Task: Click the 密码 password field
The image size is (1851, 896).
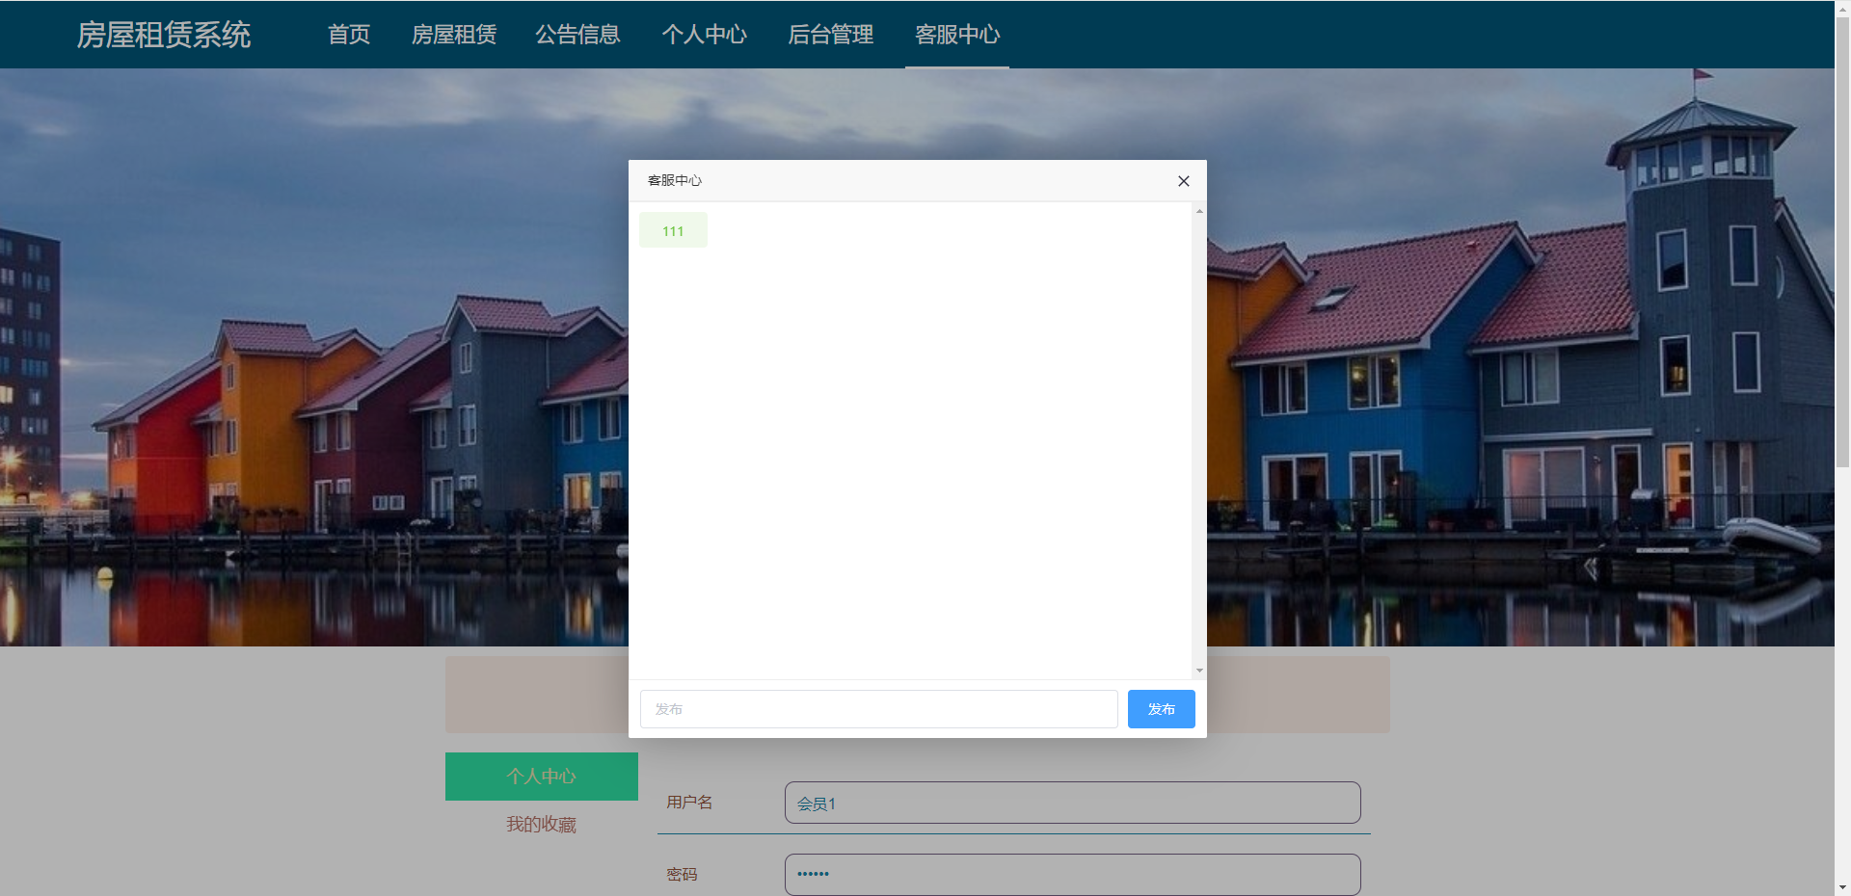Action: (1072, 875)
